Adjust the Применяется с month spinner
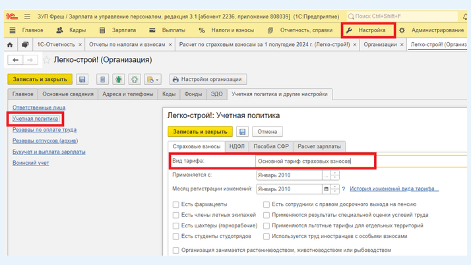 tap(335, 175)
